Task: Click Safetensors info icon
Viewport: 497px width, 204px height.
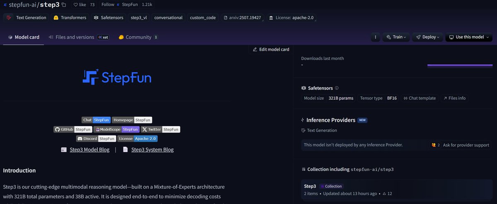Action: (x=337, y=88)
